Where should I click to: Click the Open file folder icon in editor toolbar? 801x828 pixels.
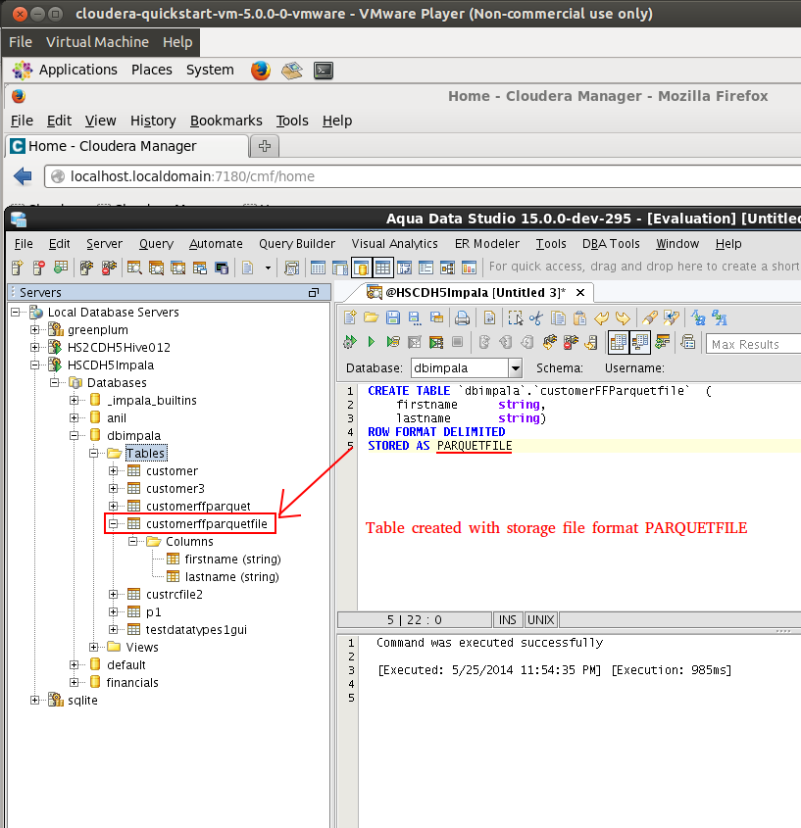[371, 317]
